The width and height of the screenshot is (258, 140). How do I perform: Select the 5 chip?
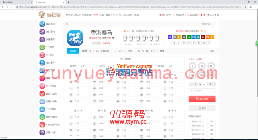coord(192,66)
